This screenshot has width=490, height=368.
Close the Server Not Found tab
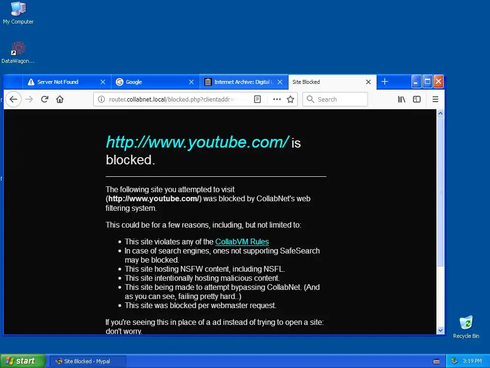(103, 82)
